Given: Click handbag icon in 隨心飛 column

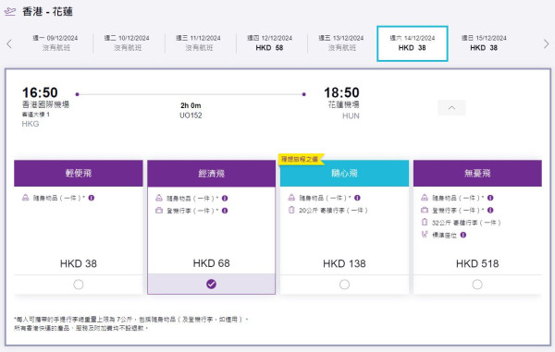Looking at the screenshot, I should pos(291,198).
